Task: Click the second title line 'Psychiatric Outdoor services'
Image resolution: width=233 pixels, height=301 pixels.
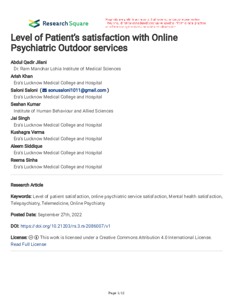Action: tap(69, 48)
